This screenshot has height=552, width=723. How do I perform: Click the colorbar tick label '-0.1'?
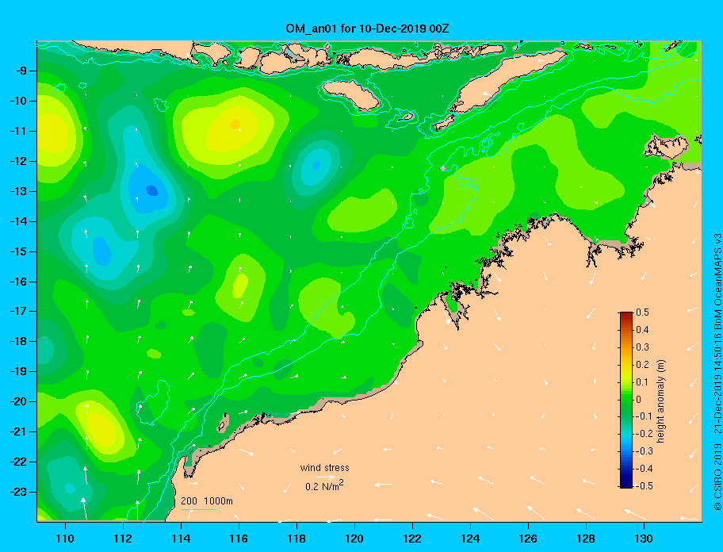click(x=645, y=416)
